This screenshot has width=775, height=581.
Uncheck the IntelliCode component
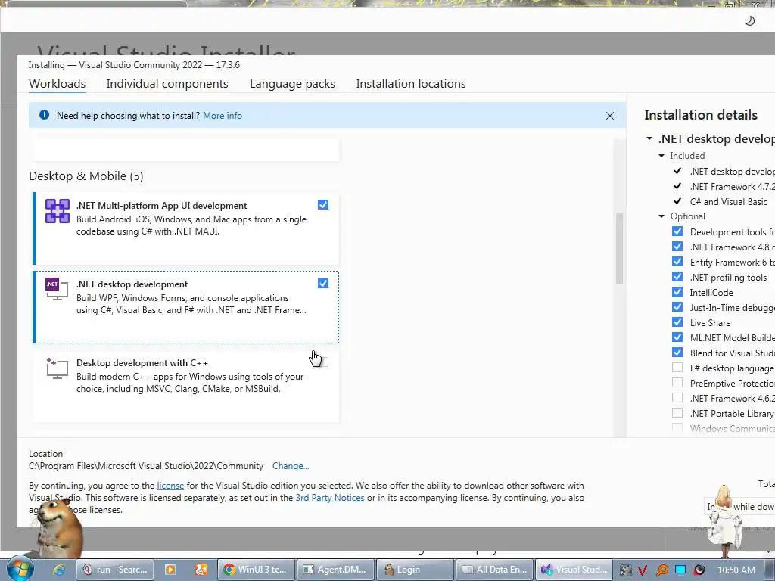coord(677,292)
